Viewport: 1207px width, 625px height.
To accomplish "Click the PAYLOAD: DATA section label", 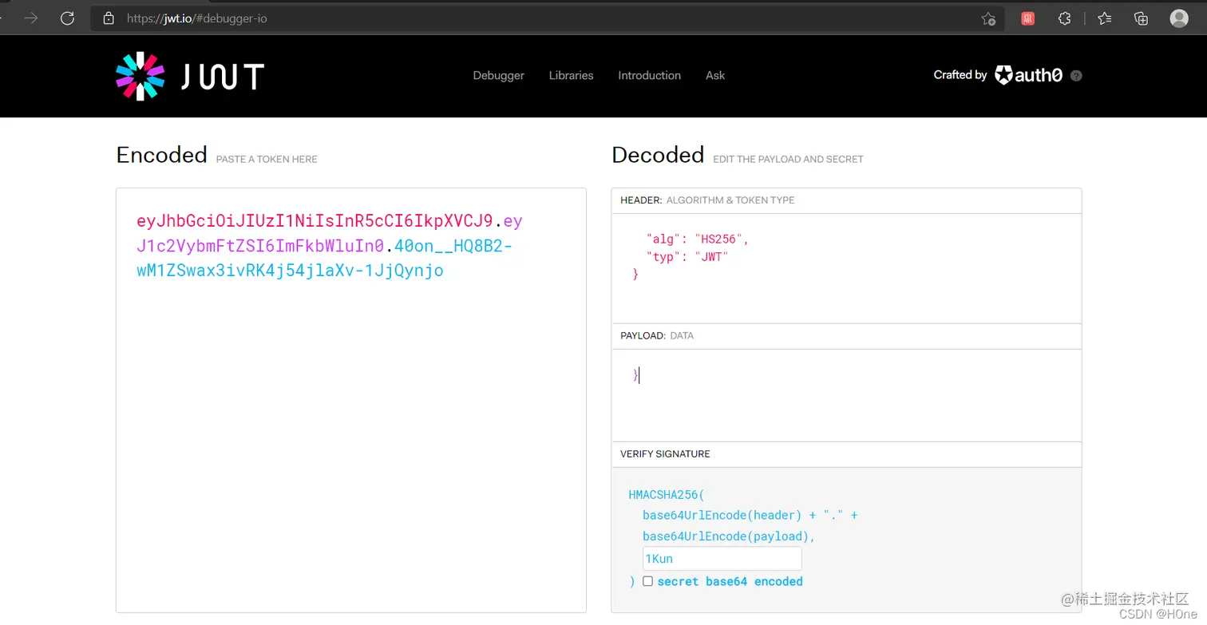I will [657, 336].
